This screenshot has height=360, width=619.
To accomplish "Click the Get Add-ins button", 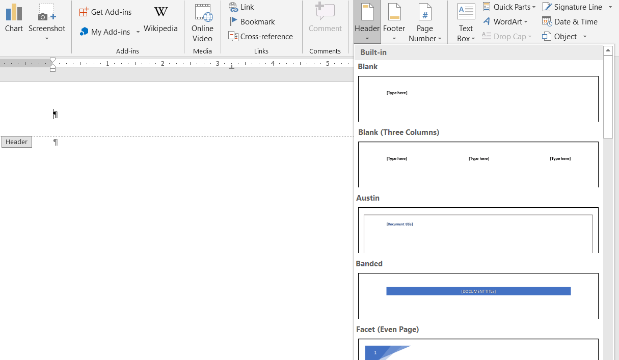I will click(105, 12).
